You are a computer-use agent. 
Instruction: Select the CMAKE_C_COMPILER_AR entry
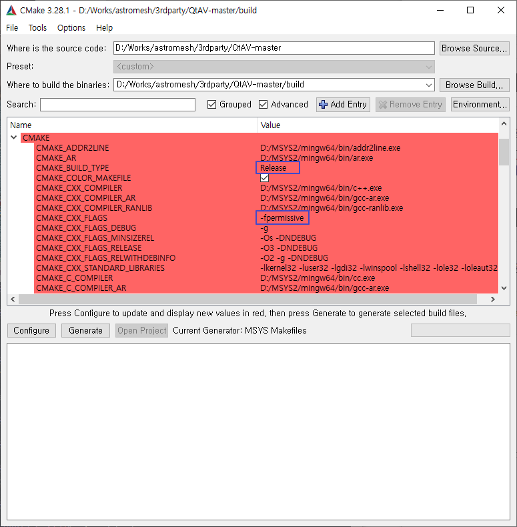click(x=81, y=288)
